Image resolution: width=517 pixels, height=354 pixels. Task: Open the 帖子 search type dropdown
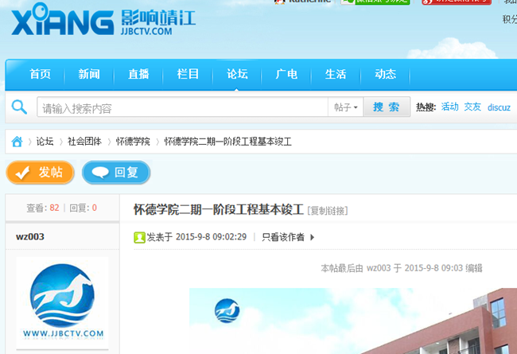click(x=346, y=107)
